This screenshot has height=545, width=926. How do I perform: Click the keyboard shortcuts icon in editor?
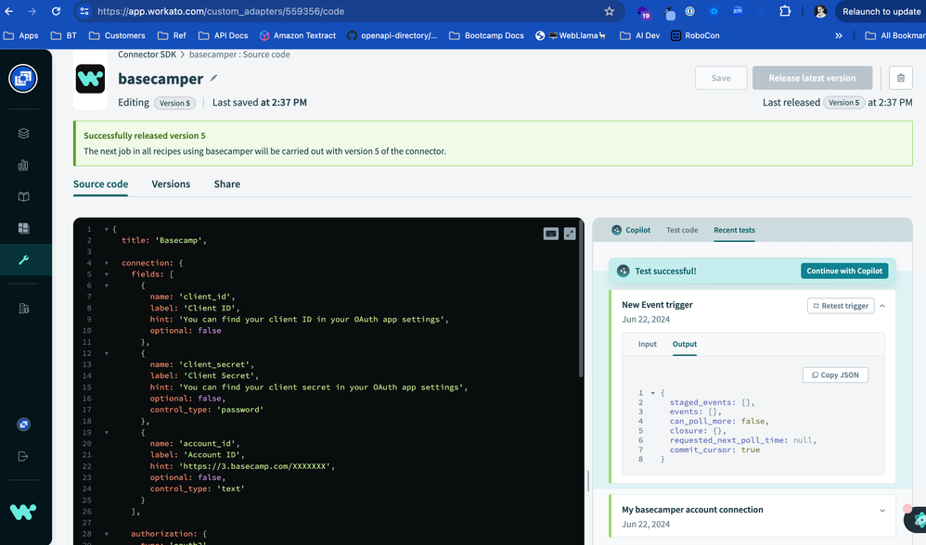(550, 234)
